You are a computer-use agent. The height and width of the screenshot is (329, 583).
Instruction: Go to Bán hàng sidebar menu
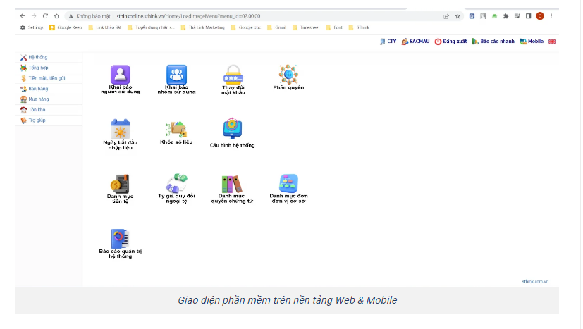coord(38,89)
